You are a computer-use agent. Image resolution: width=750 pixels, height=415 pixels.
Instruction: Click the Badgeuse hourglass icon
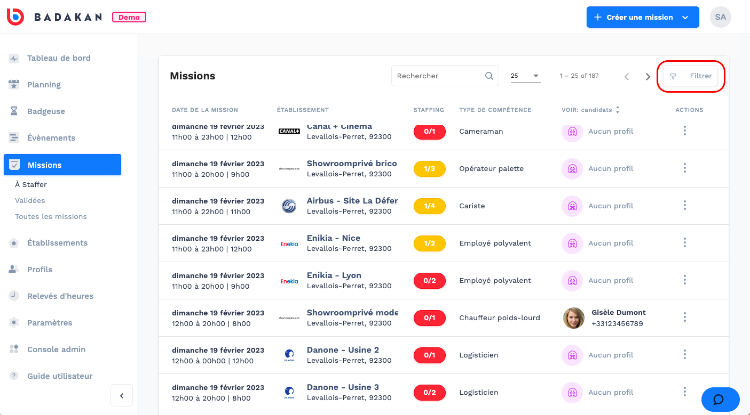tap(14, 111)
